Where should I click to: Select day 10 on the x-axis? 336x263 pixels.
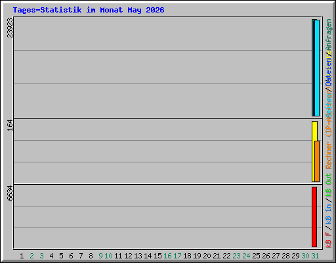pyautogui.click(x=108, y=256)
